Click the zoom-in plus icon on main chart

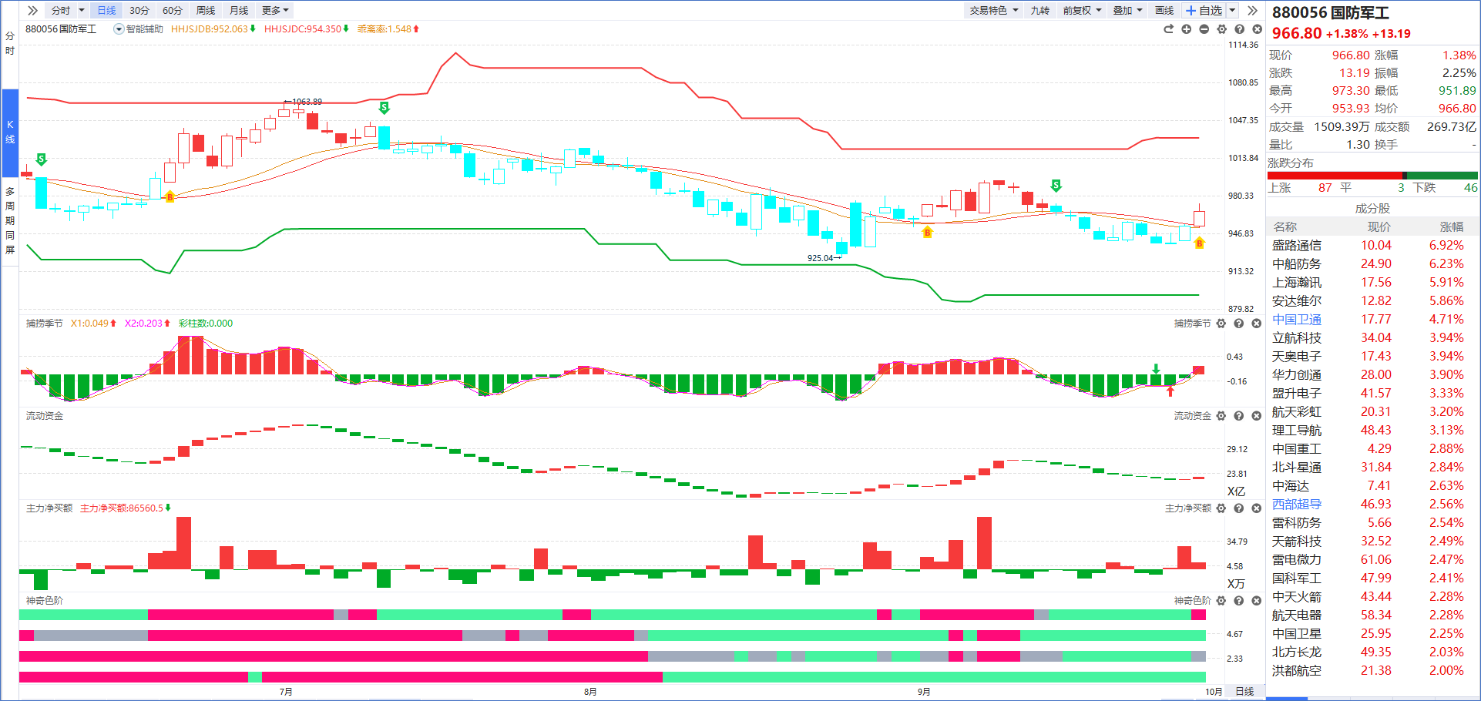click(1186, 29)
